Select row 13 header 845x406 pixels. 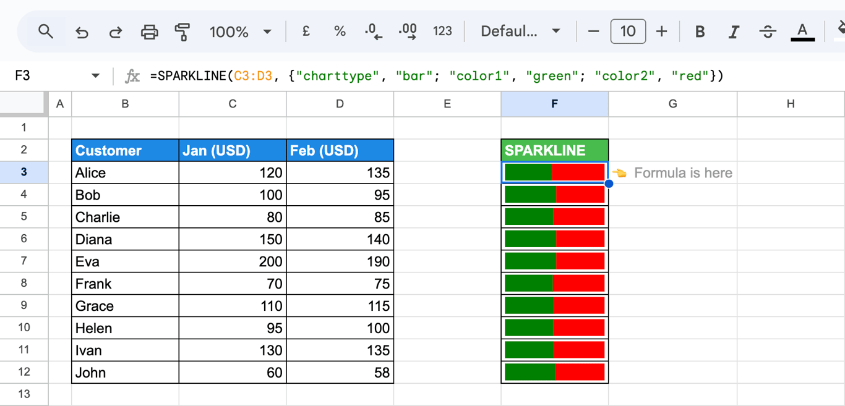tap(24, 394)
